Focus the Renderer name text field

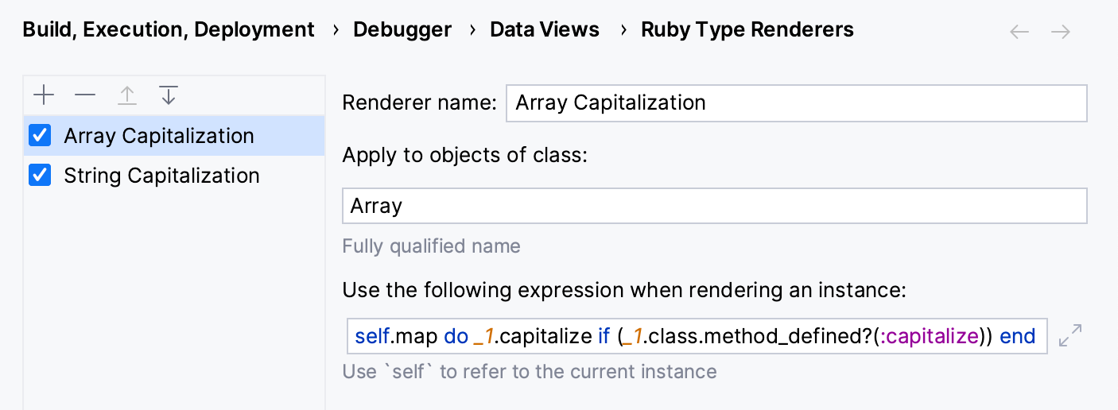coord(795,103)
